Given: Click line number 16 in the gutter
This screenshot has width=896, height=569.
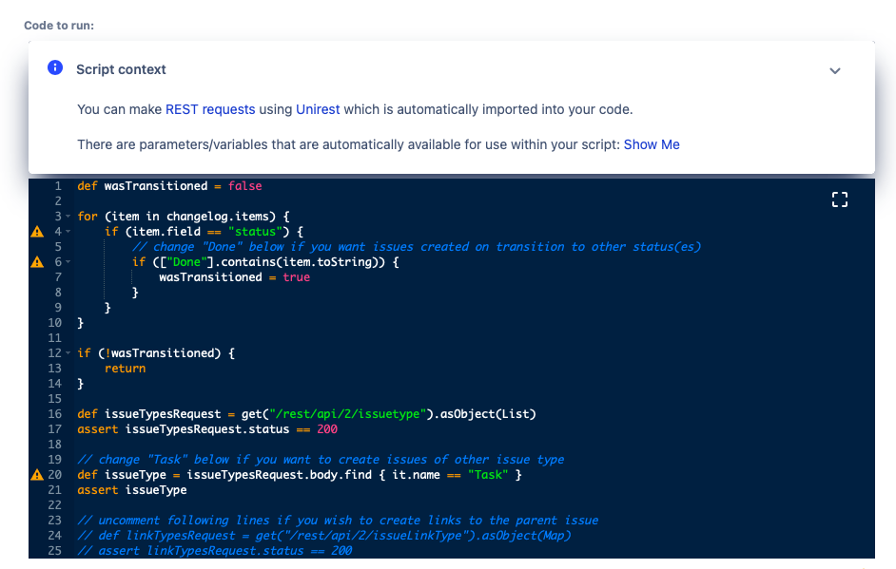Looking at the screenshot, I should point(54,414).
